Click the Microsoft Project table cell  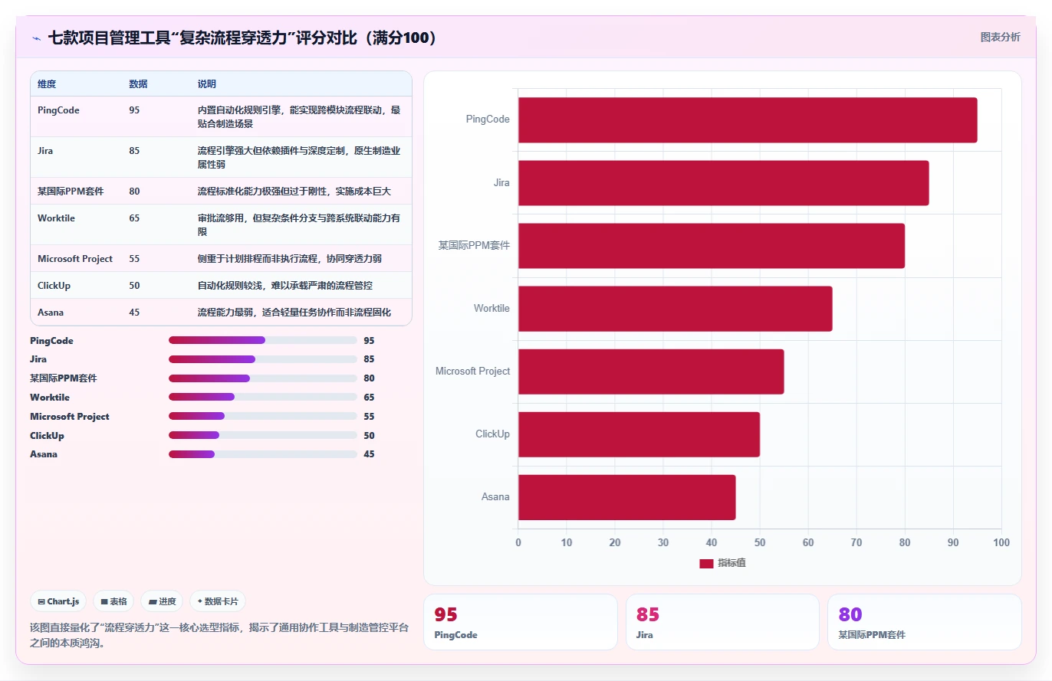tap(75, 259)
